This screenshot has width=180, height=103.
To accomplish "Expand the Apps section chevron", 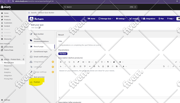I will [24, 55].
